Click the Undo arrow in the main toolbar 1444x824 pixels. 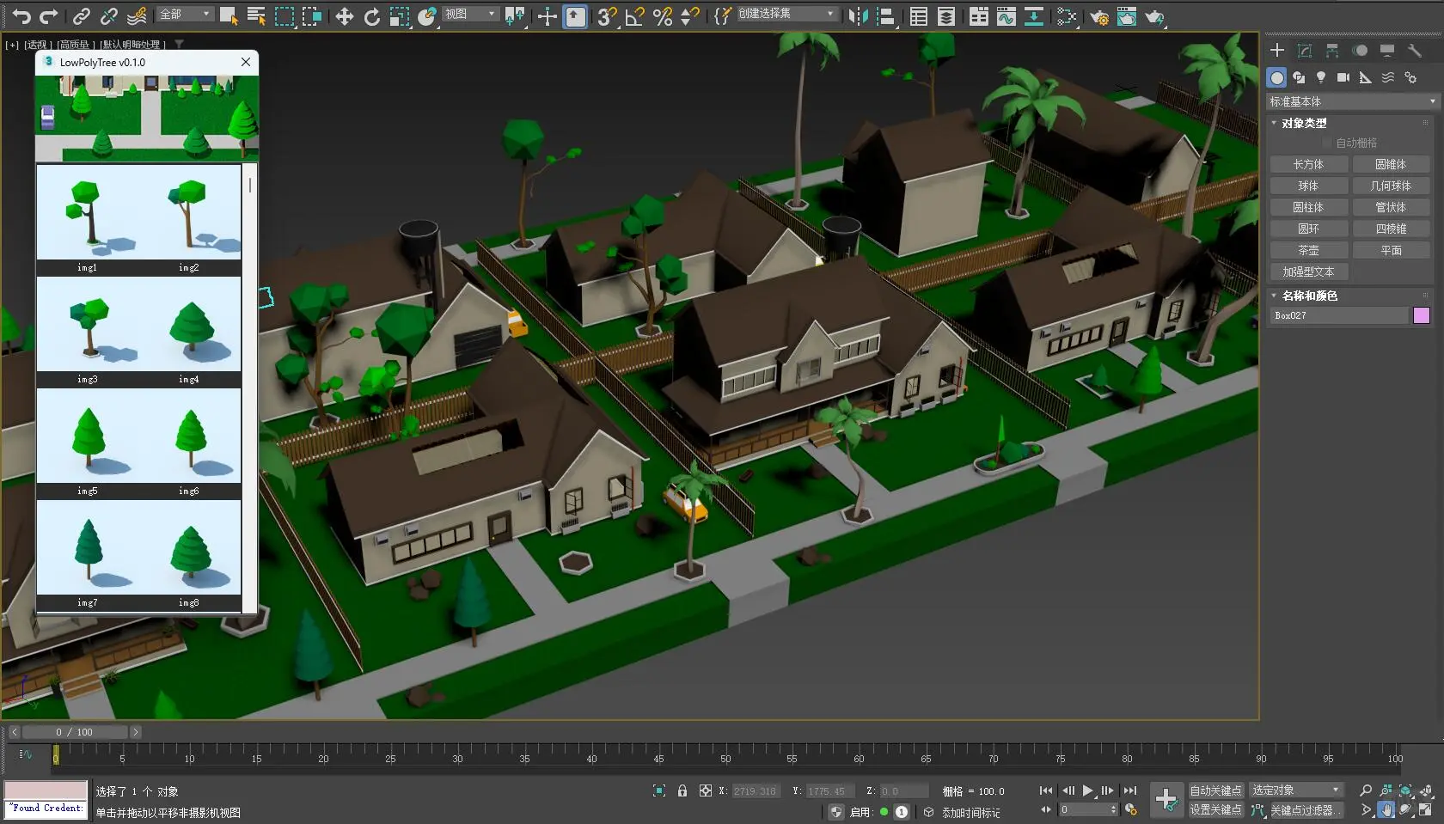[x=21, y=16]
